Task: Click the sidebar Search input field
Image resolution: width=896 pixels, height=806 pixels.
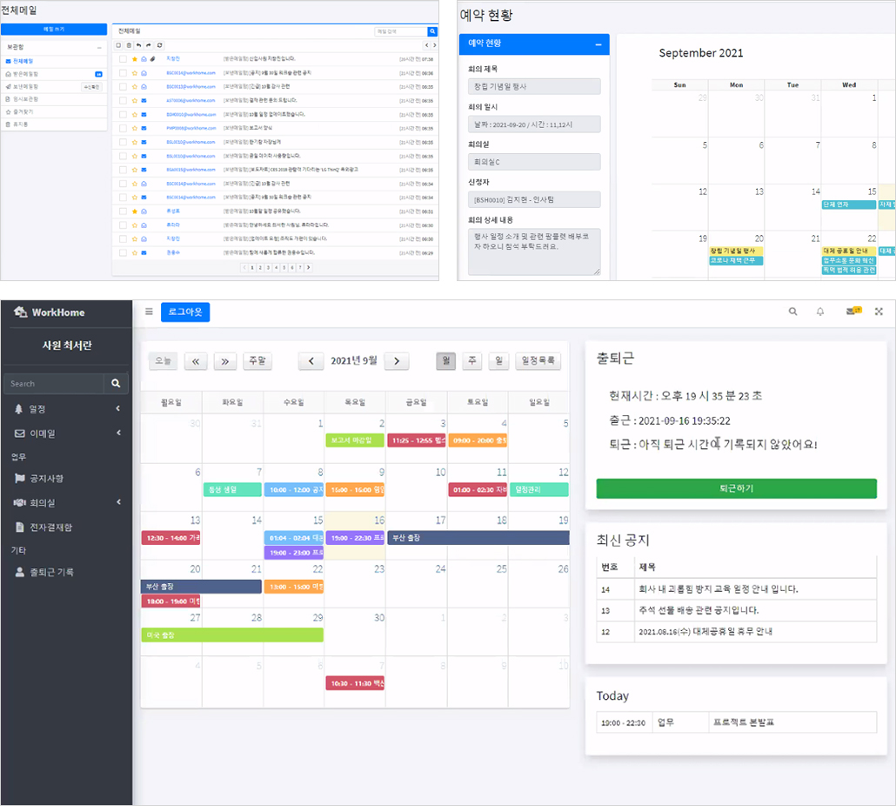Action: point(54,384)
